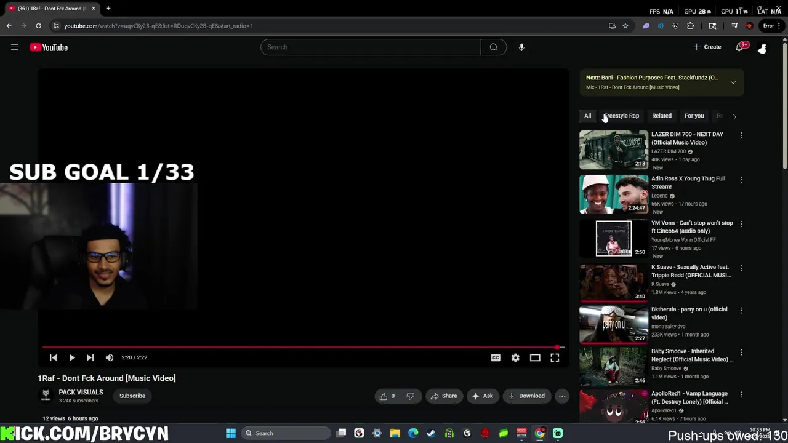
Task: Dislike the video with thumbs down
Action: pos(410,396)
